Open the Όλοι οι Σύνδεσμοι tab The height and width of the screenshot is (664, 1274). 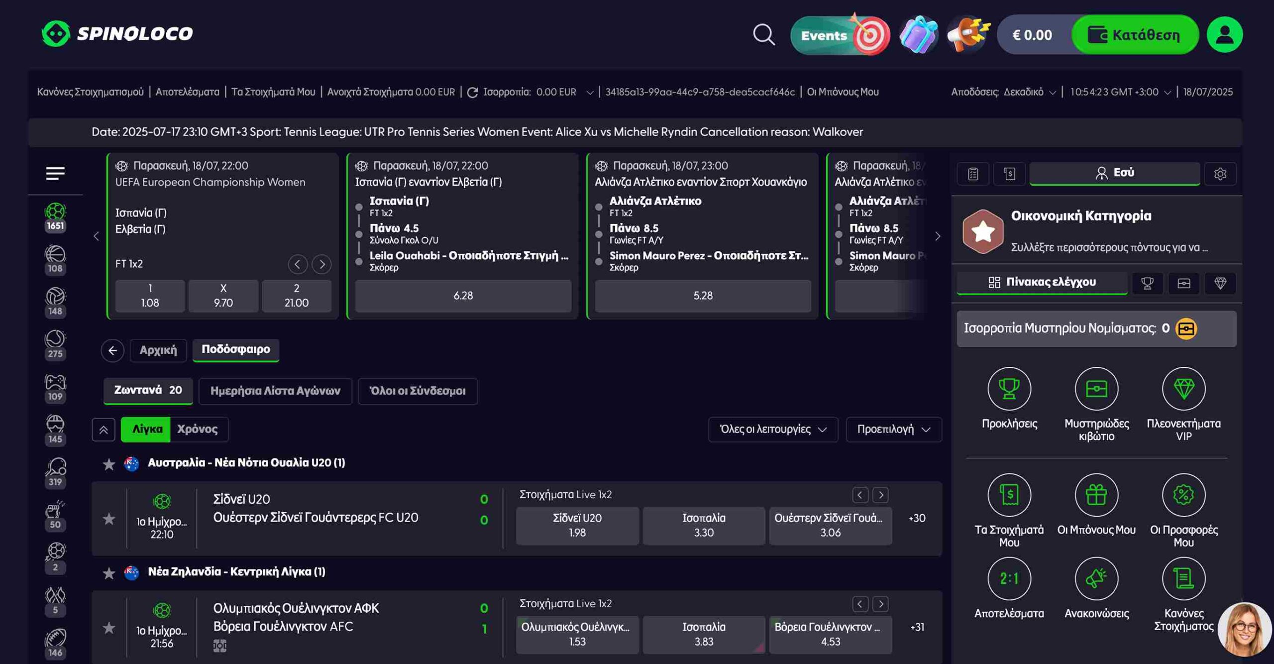coord(417,391)
